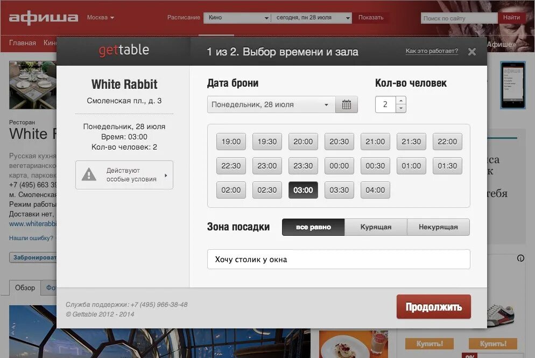Increase number of people with up arrow
This screenshot has width=535, height=358.
pos(401,100)
